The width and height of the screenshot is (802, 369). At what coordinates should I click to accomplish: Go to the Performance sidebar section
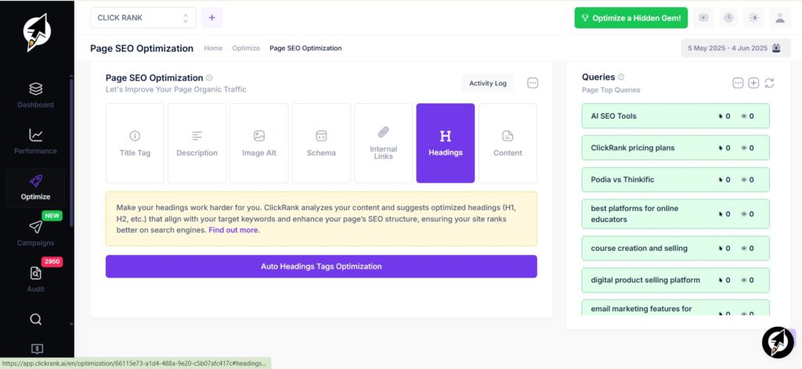[36, 142]
